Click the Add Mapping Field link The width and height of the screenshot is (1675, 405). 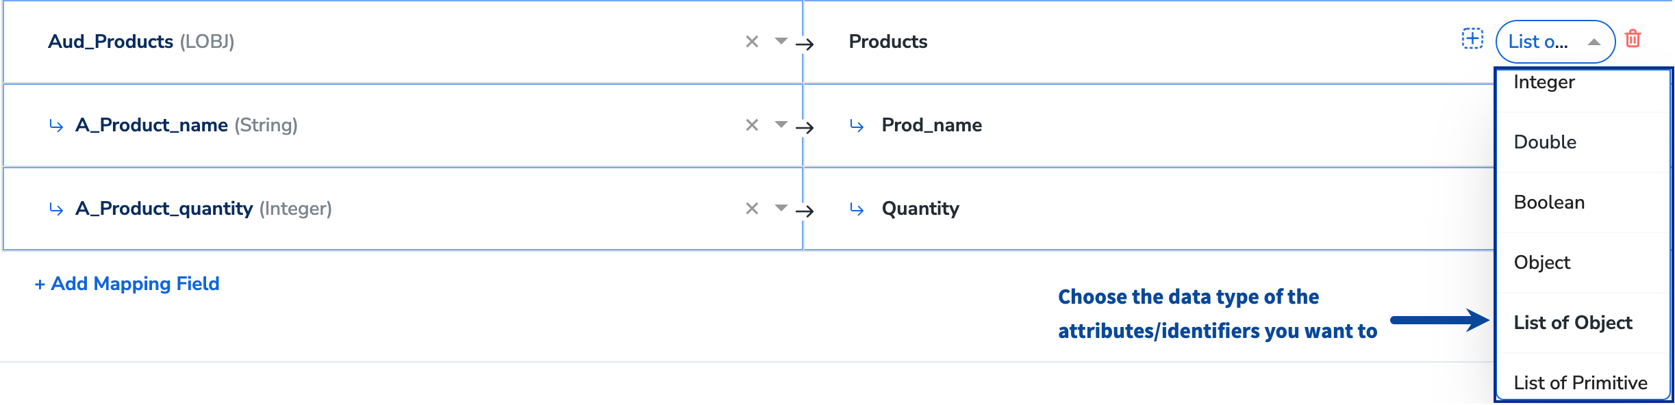pyautogui.click(x=127, y=284)
